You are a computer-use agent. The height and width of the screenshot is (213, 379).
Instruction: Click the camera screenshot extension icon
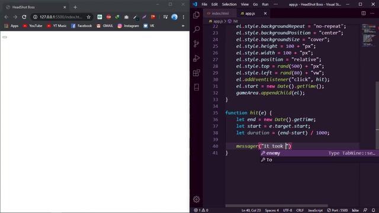(126, 17)
